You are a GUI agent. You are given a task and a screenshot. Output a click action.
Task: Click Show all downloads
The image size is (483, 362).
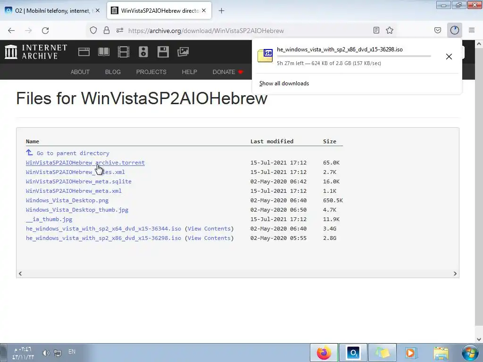(x=284, y=83)
